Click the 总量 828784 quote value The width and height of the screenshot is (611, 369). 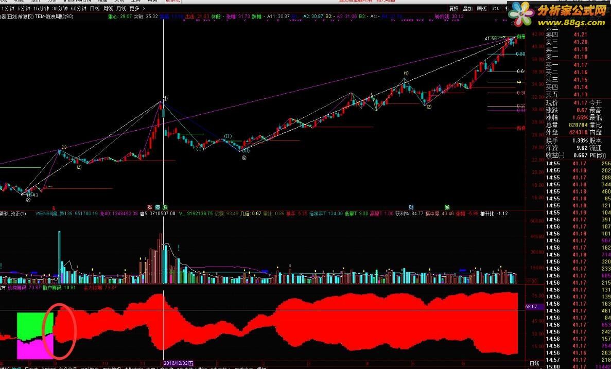coord(578,125)
